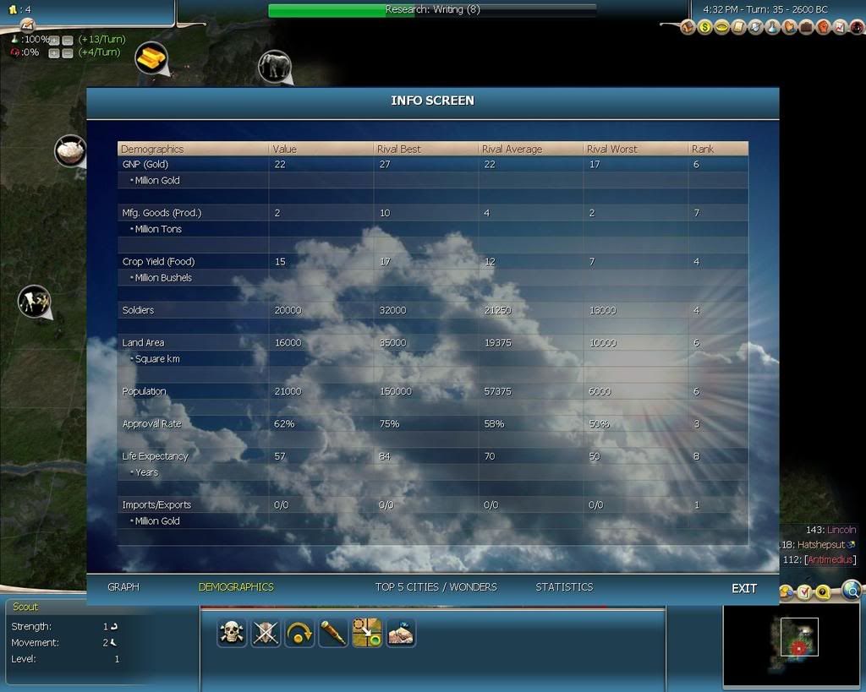
Task: Click the curved arrow skip turn icon
Action: 299,632
